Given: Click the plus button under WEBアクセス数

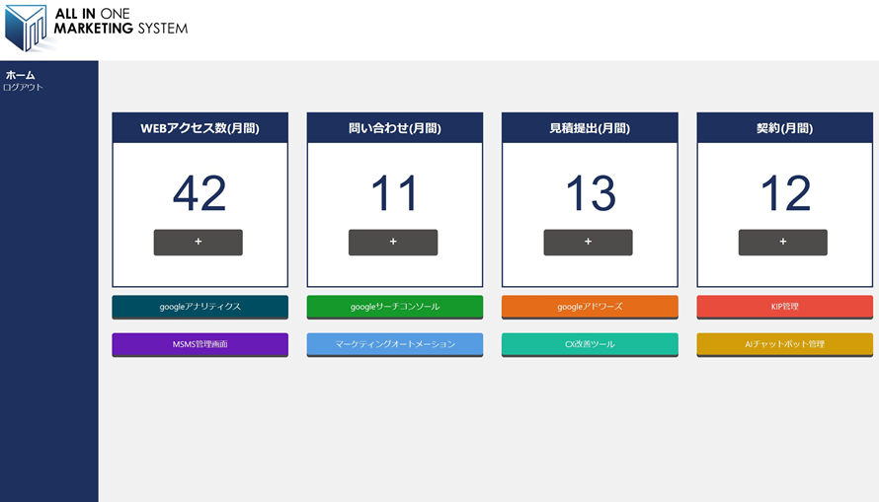Looking at the screenshot, I should [198, 243].
